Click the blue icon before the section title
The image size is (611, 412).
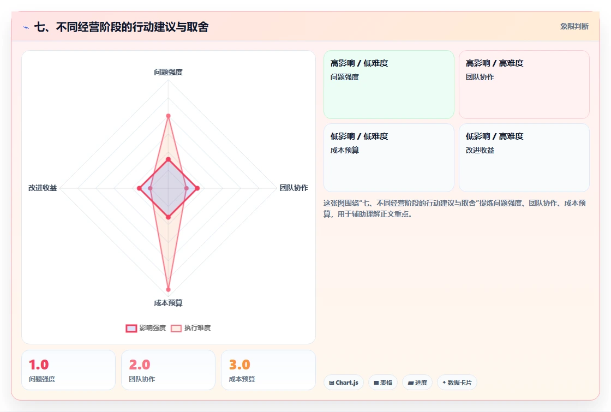[26, 27]
